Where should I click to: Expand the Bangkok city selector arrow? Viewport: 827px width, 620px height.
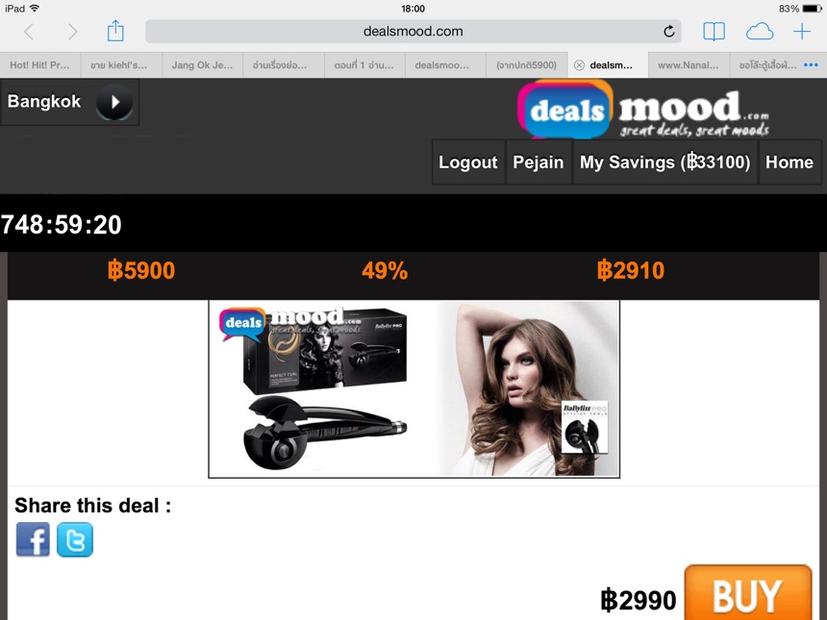point(114,102)
